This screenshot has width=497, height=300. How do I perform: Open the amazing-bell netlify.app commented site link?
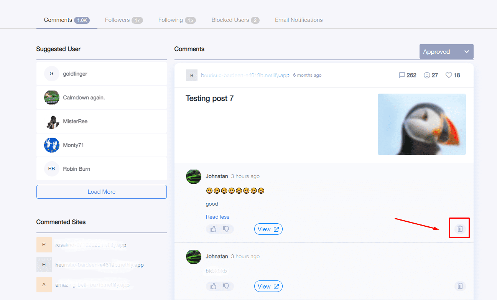point(92,285)
